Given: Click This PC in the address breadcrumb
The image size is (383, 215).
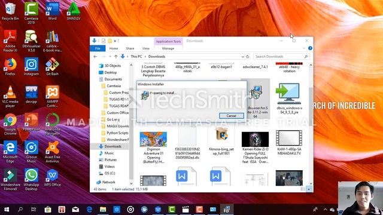Looking at the screenshot, I should pos(136,57).
